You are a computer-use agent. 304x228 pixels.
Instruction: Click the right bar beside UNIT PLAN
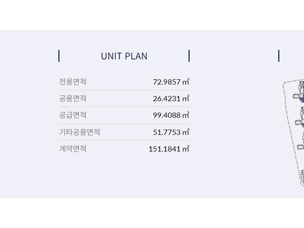click(x=189, y=56)
